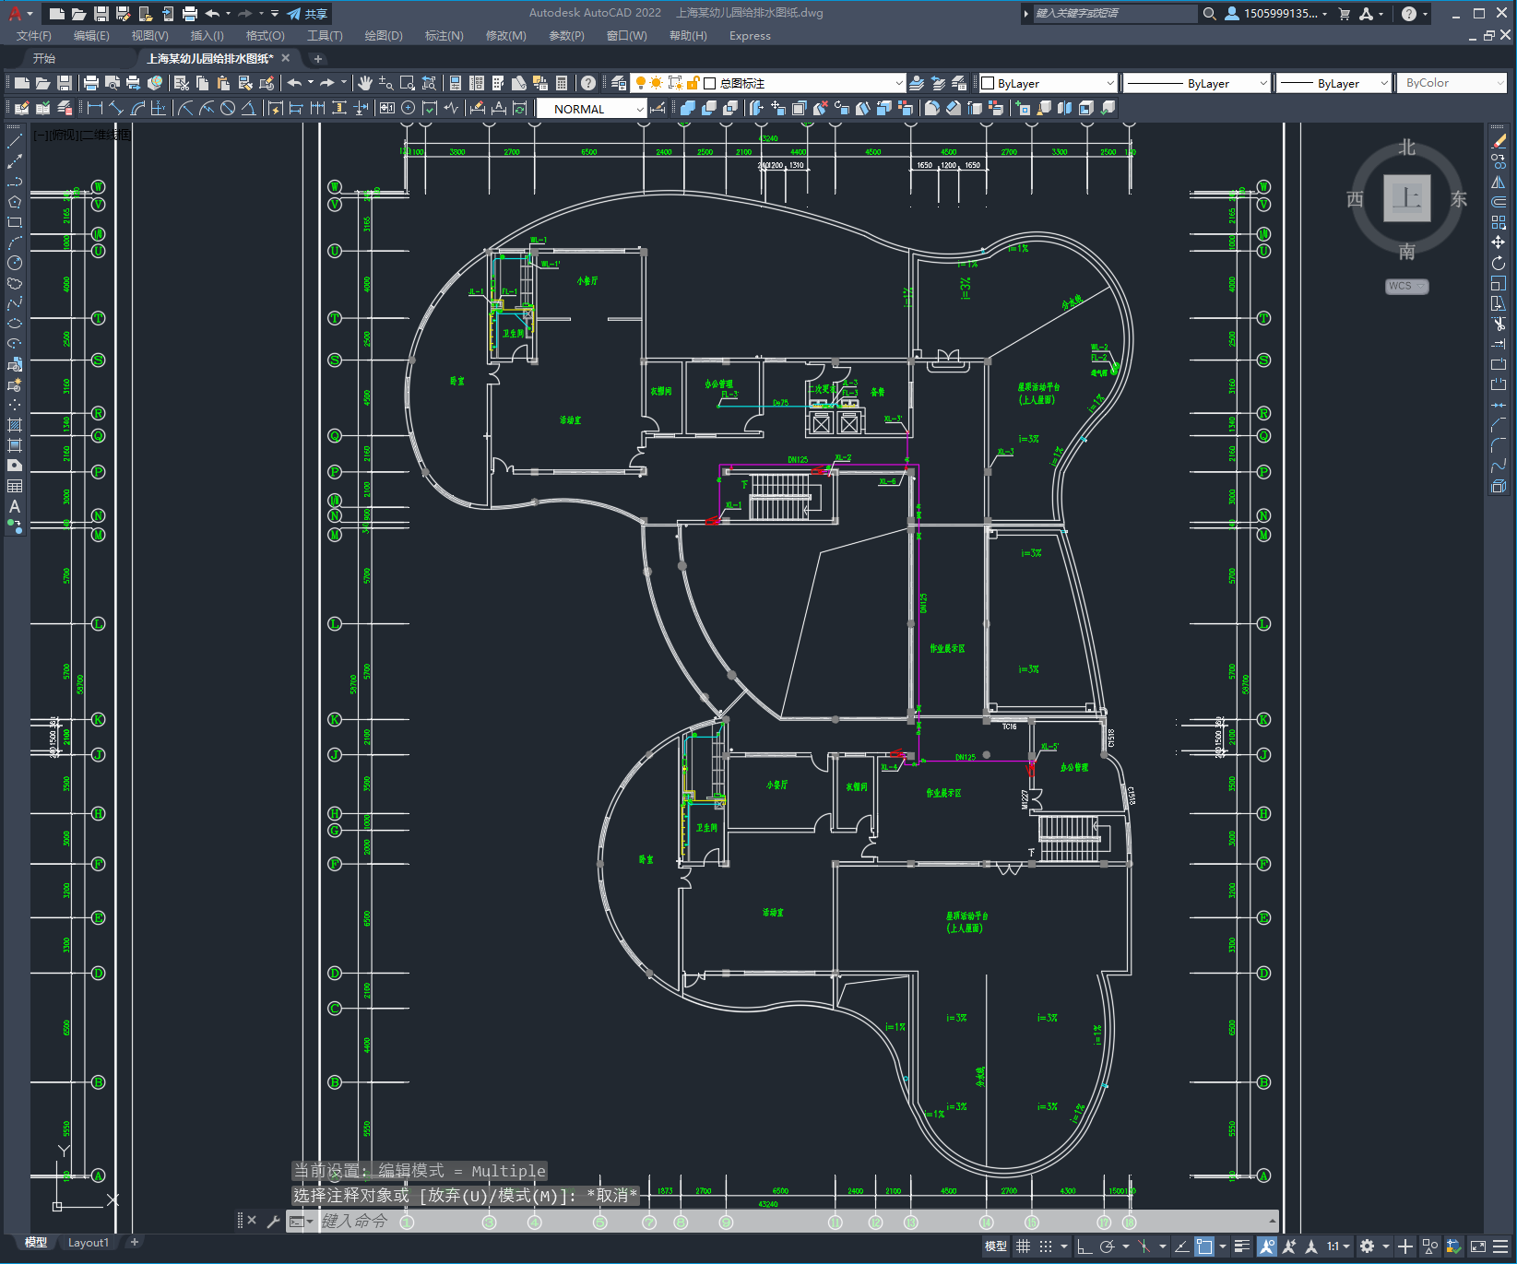The image size is (1517, 1264).
Task: Open the 视图(V) menu
Action: [149, 36]
